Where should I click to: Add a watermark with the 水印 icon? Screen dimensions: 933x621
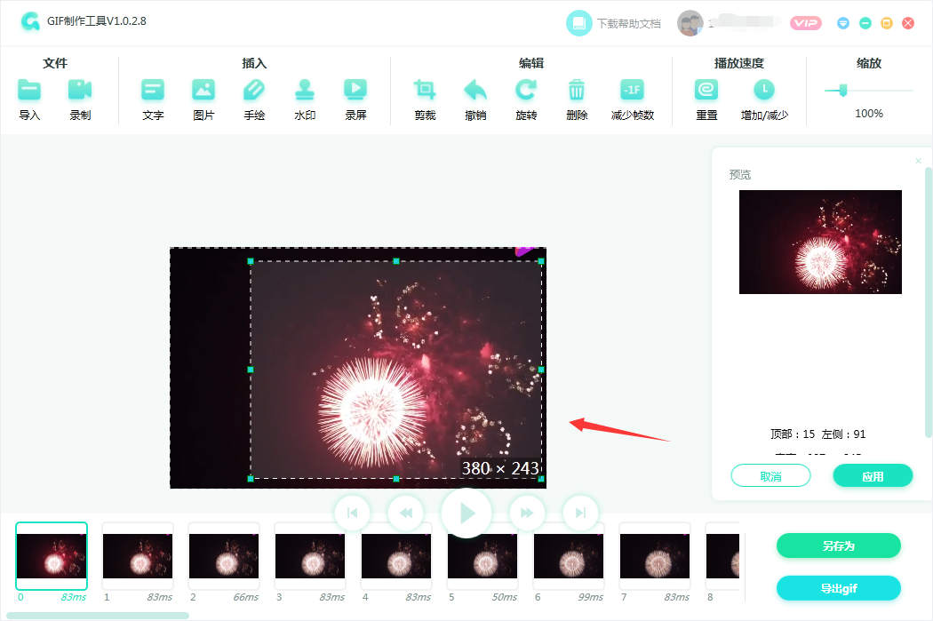pyautogui.click(x=305, y=90)
